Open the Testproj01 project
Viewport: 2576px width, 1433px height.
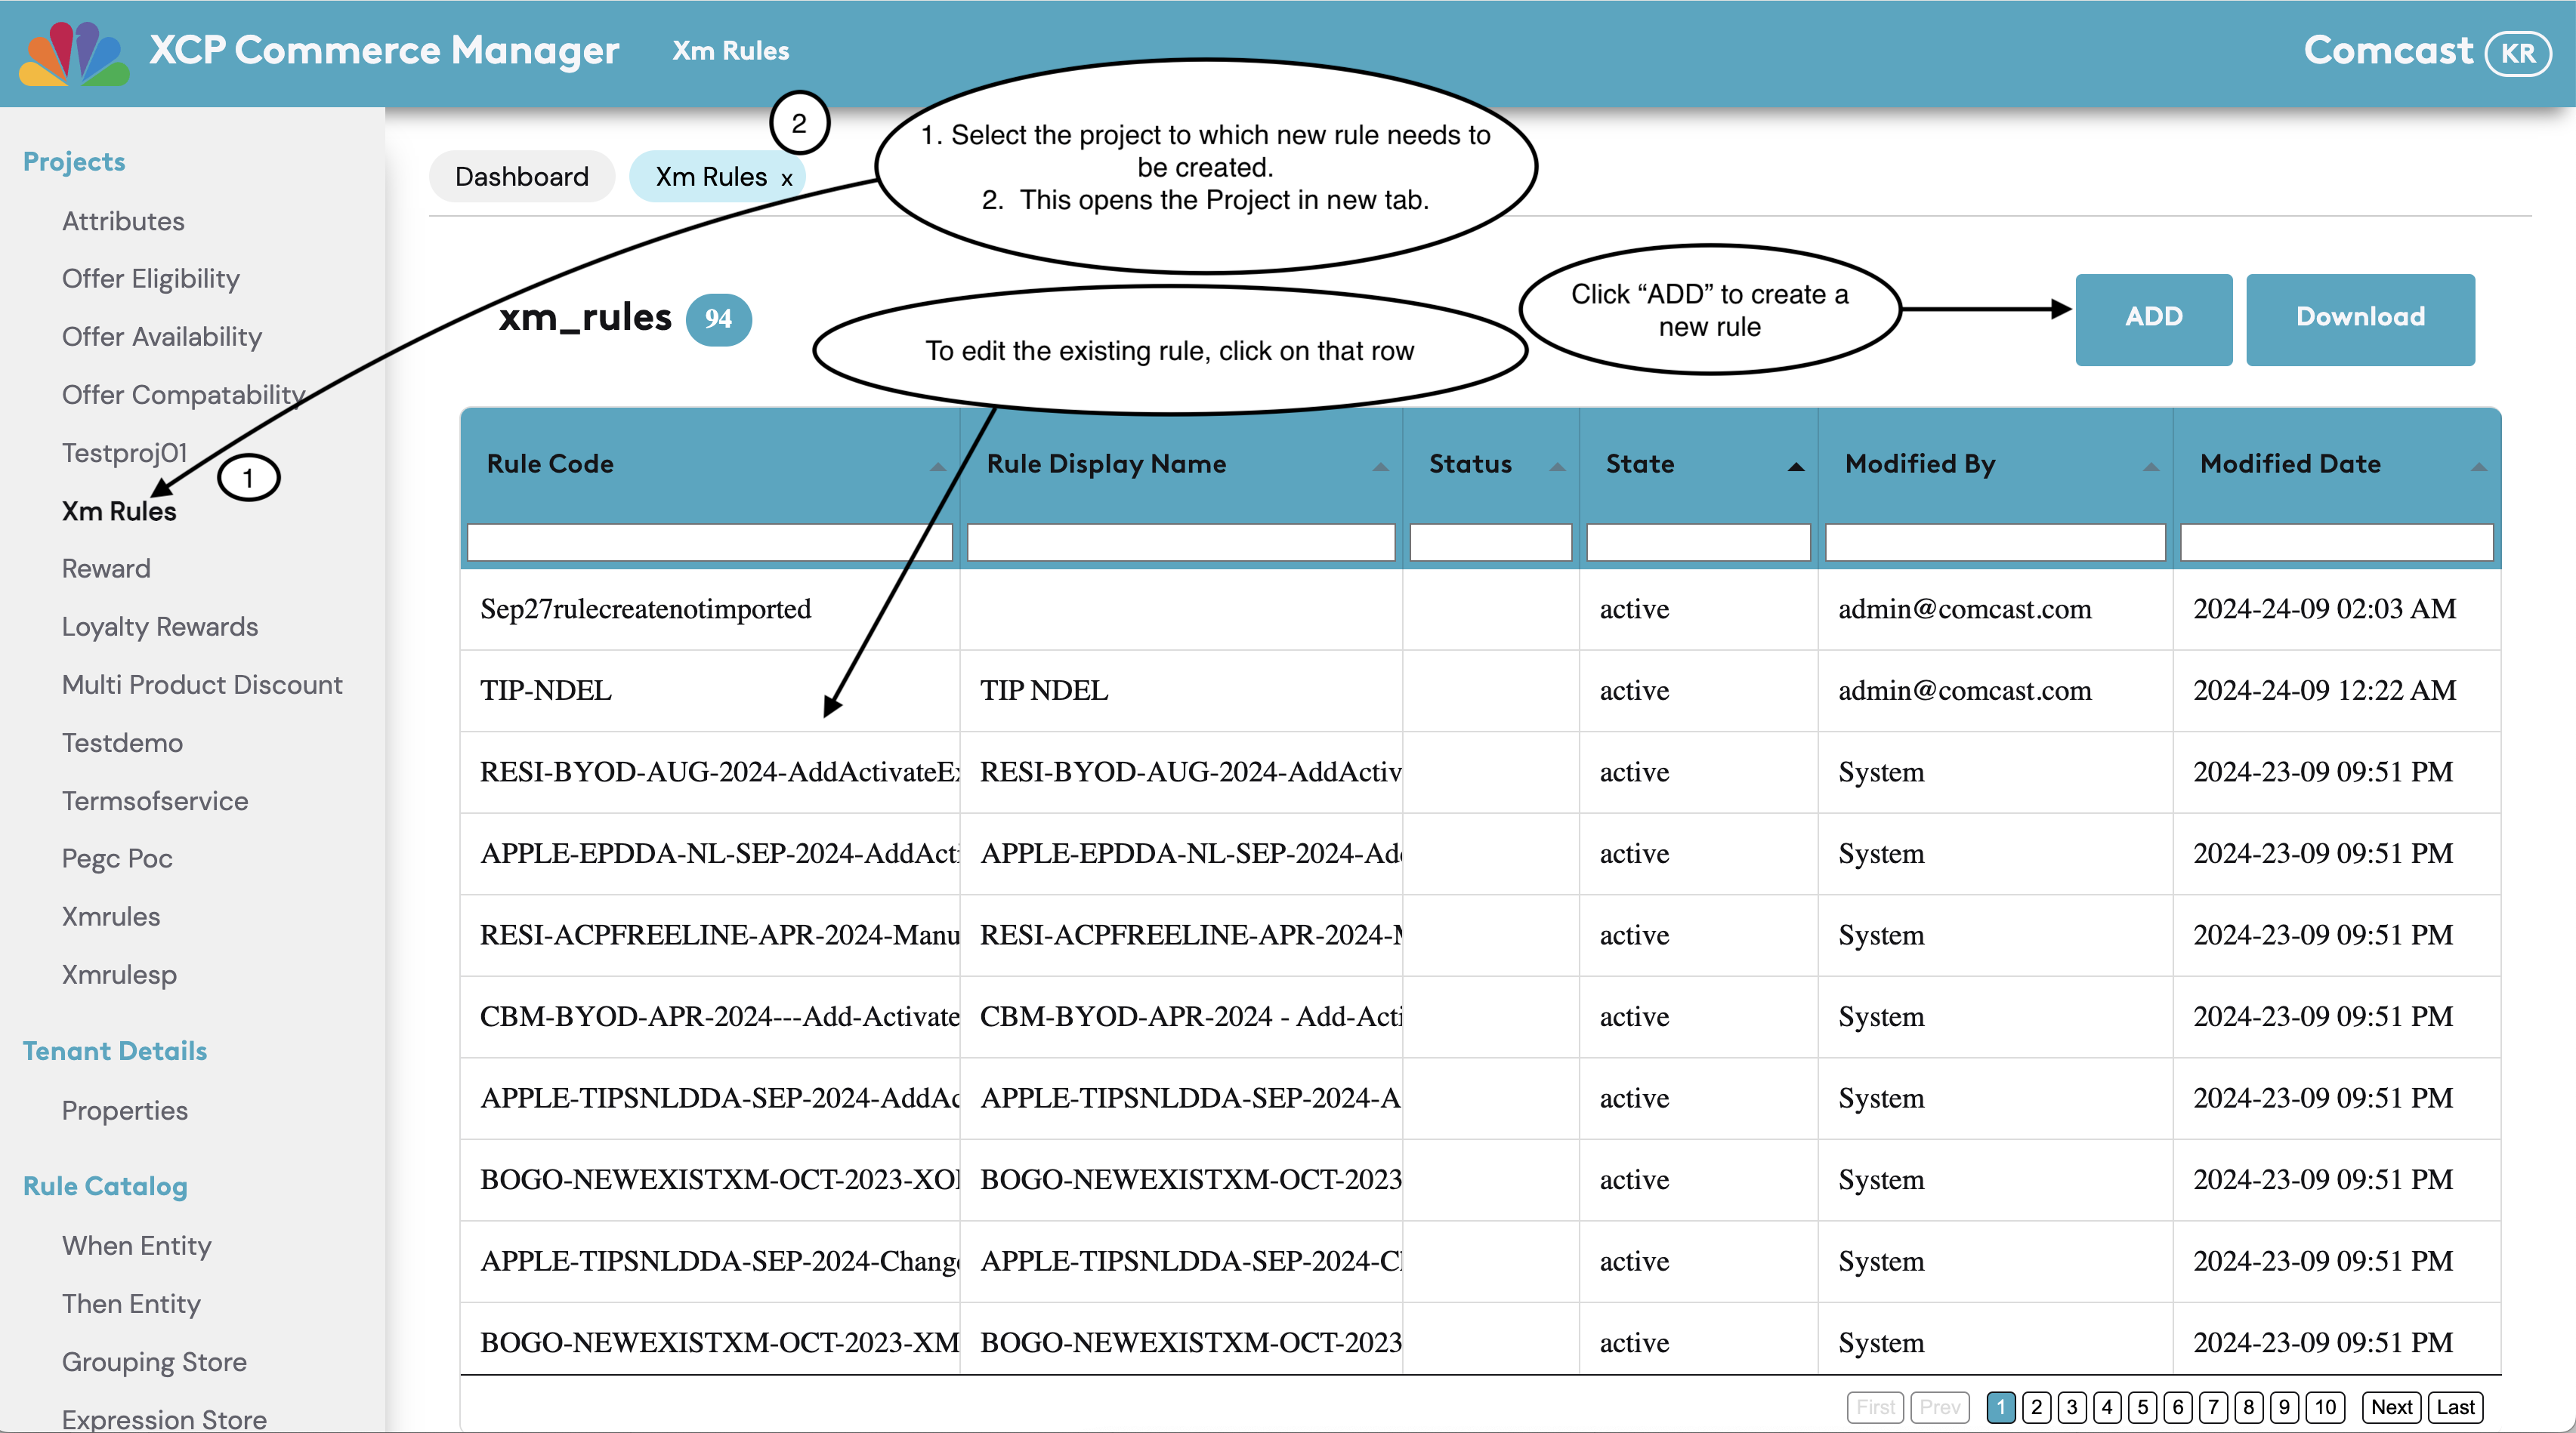tap(125, 453)
